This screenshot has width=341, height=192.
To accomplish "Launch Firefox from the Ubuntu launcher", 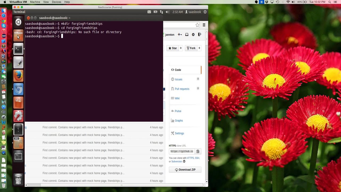I will pos(18,76).
